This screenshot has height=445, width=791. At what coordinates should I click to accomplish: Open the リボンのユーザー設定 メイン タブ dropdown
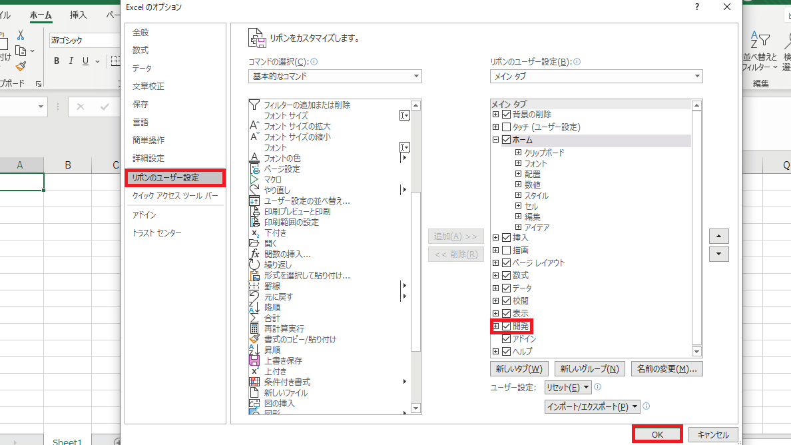(597, 76)
